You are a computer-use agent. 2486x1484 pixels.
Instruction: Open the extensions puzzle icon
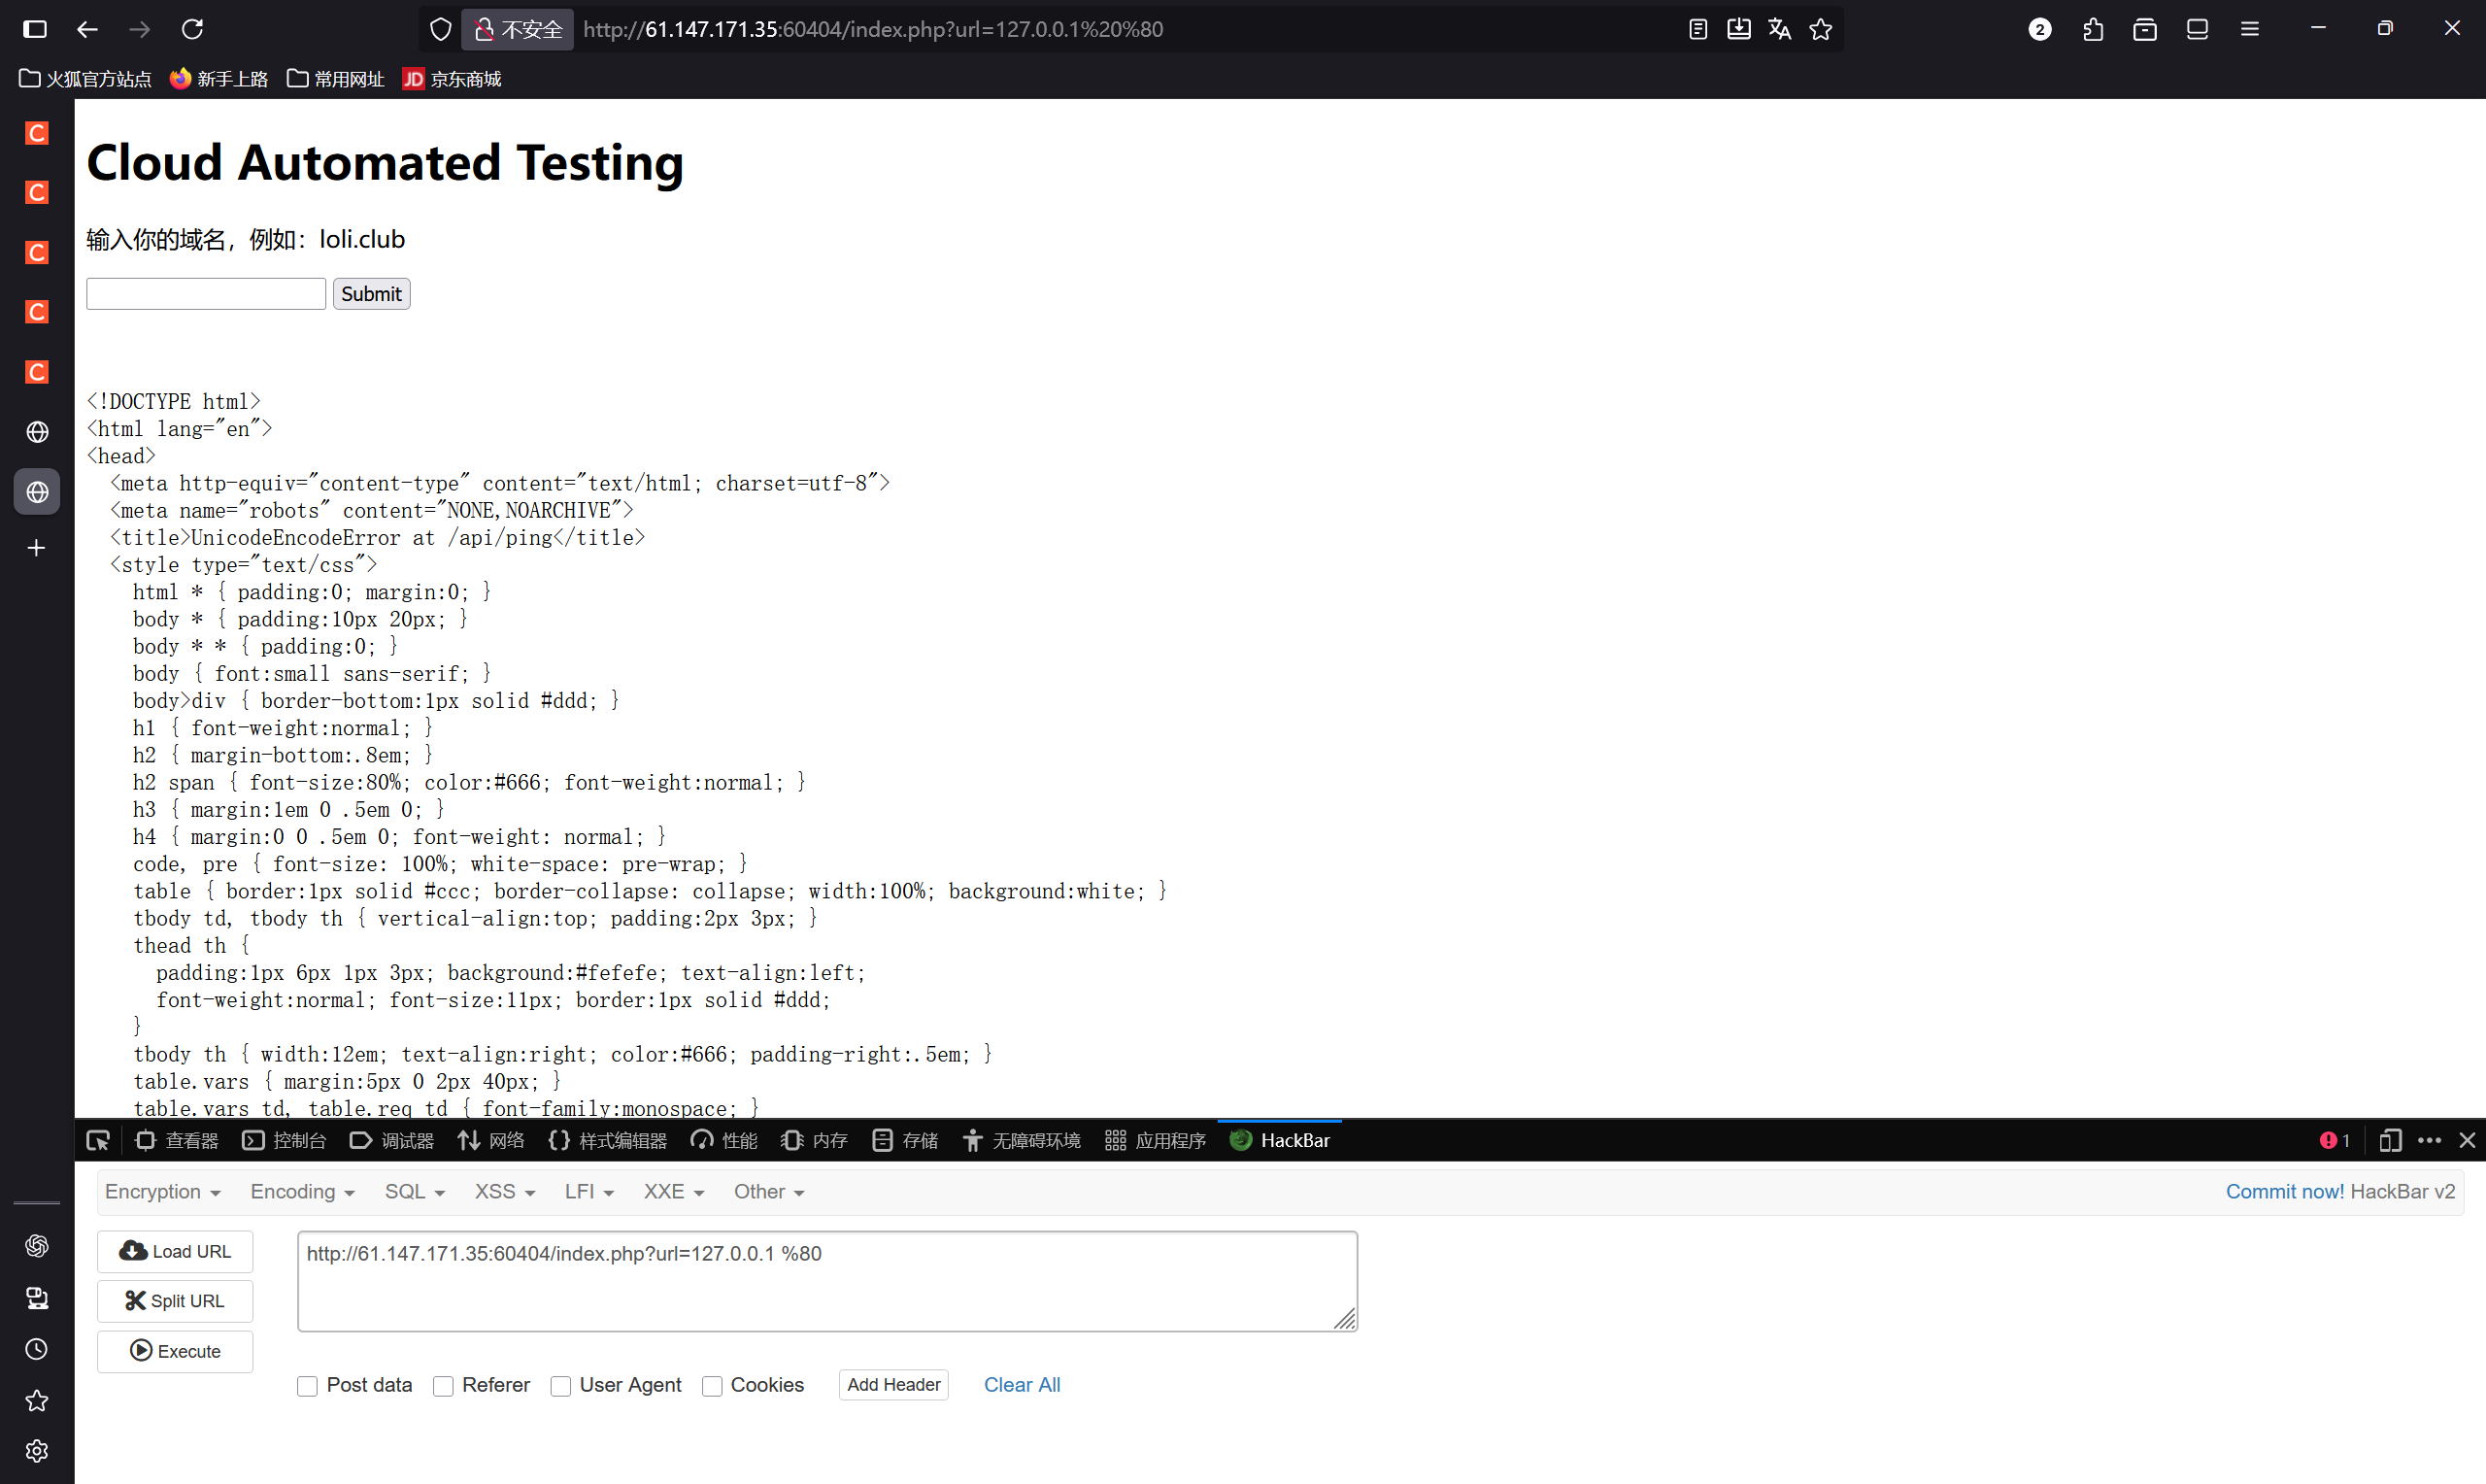point(2092,29)
